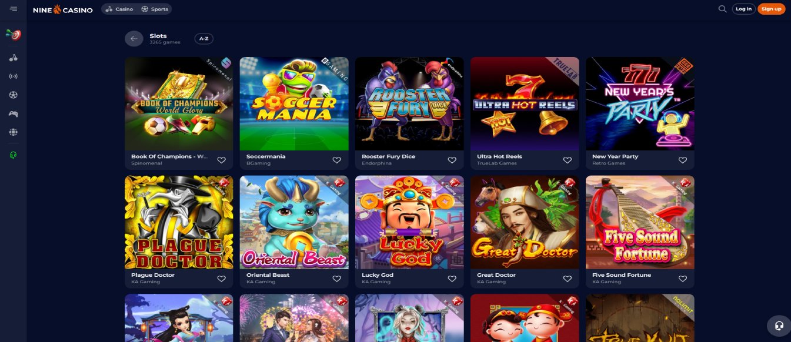Click the Log in button
Image resolution: width=791 pixels, height=342 pixels.
point(743,9)
